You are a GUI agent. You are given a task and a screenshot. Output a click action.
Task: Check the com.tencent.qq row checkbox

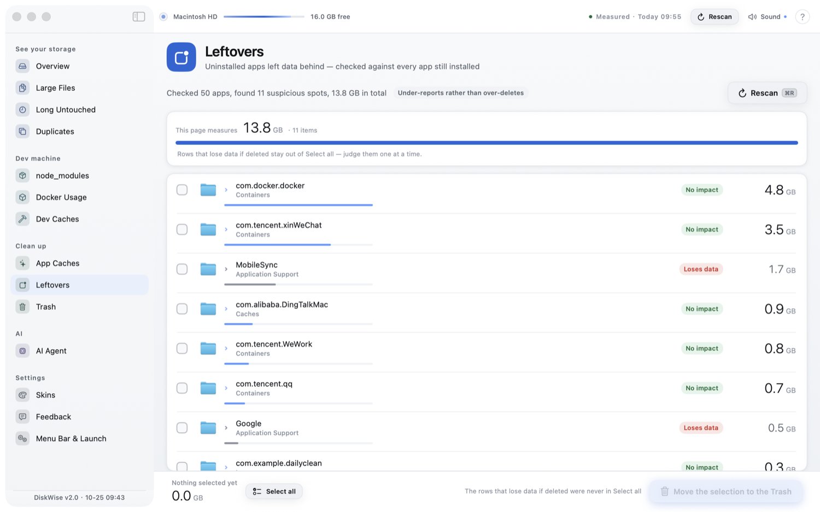[x=182, y=388]
